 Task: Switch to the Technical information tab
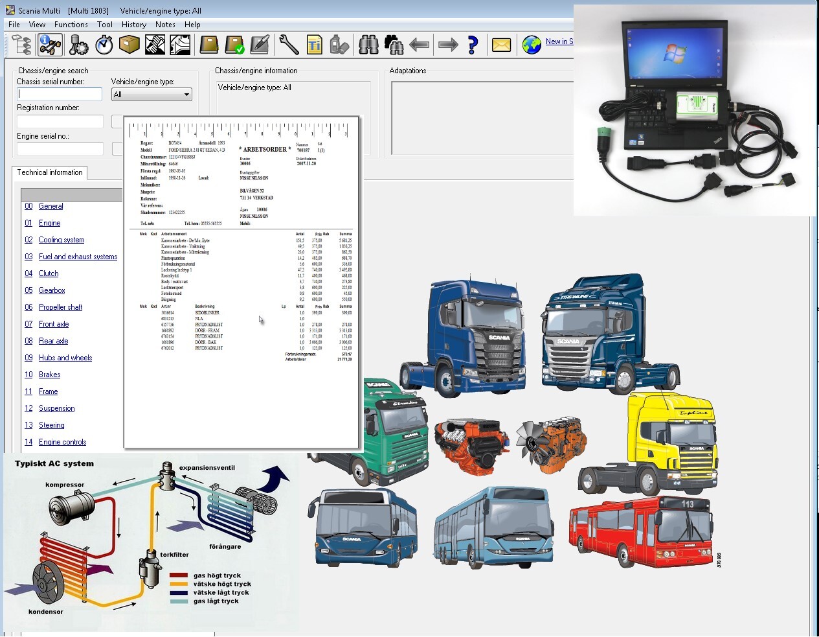(50, 172)
